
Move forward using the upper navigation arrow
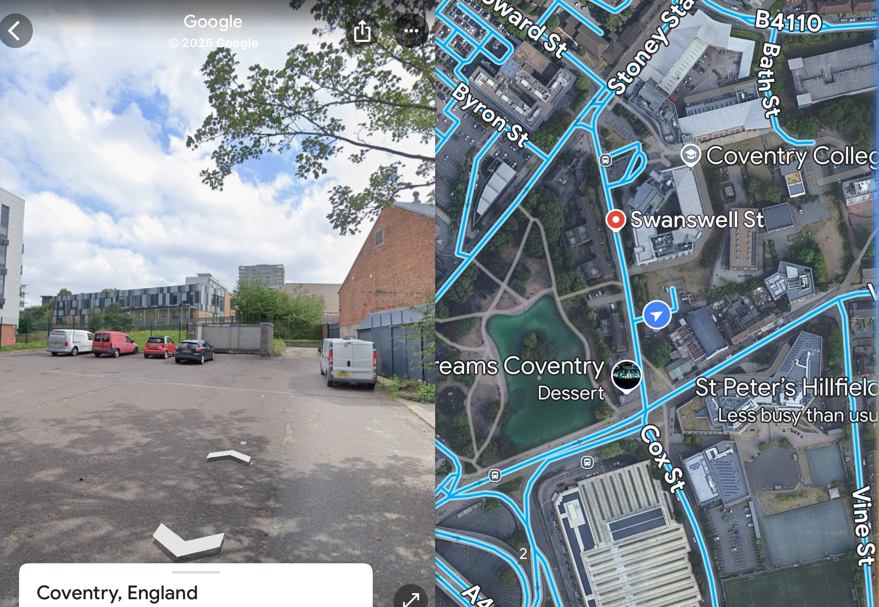pos(228,456)
